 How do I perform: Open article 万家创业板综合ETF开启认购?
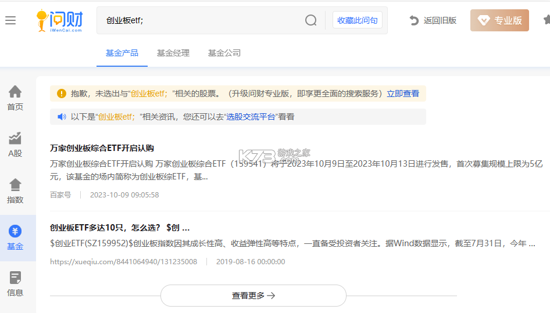point(102,148)
